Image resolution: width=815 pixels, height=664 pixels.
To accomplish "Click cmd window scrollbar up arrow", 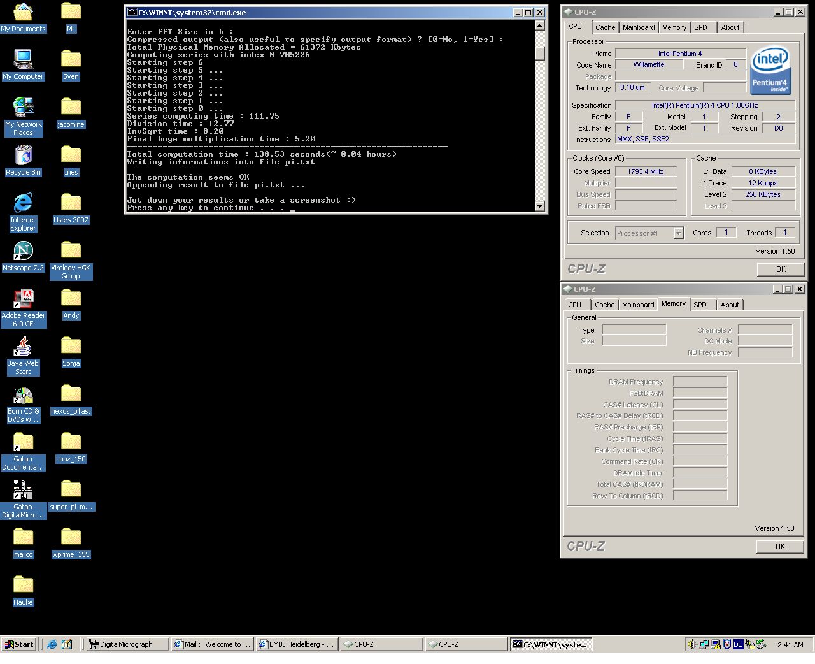I will (x=540, y=25).
